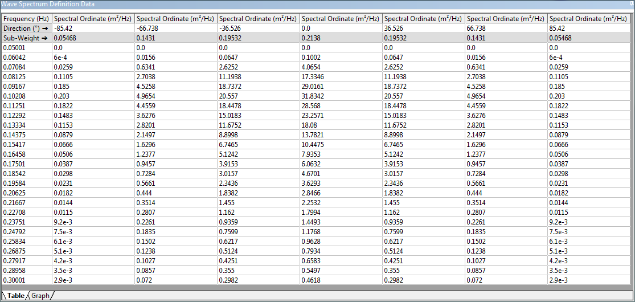Select the Table tab
Screen dimensions: 635x302
pyautogui.click(x=16, y=296)
